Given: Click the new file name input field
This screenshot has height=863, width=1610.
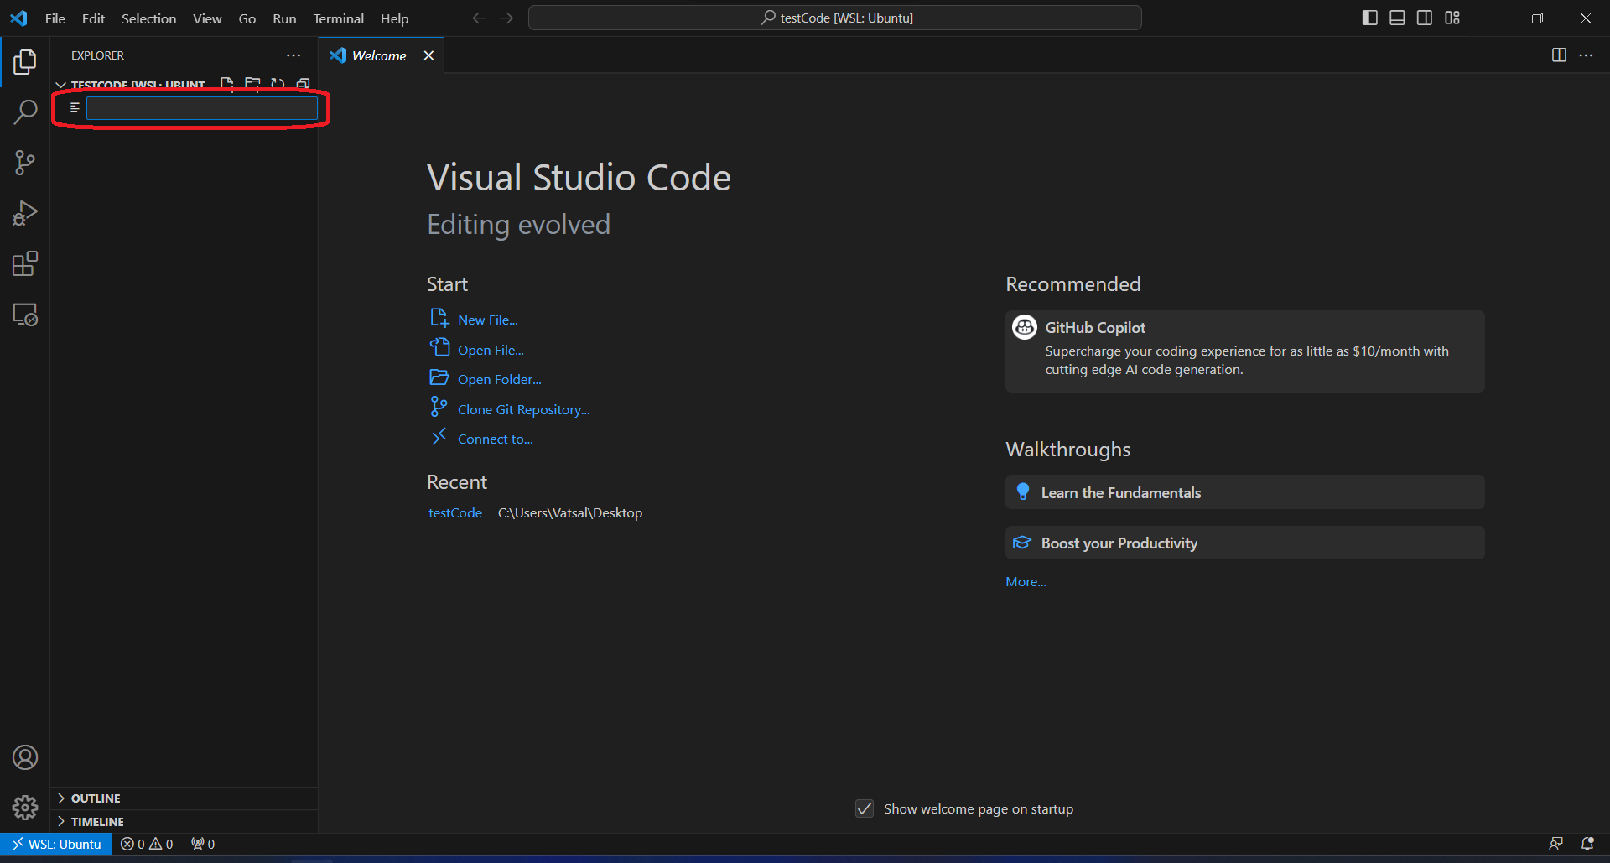Looking at the screenshot, I should [201, 108].
